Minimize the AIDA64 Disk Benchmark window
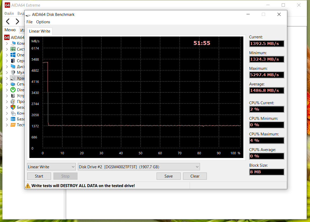Viewport: 310px width, 222px height. [248, 14]
